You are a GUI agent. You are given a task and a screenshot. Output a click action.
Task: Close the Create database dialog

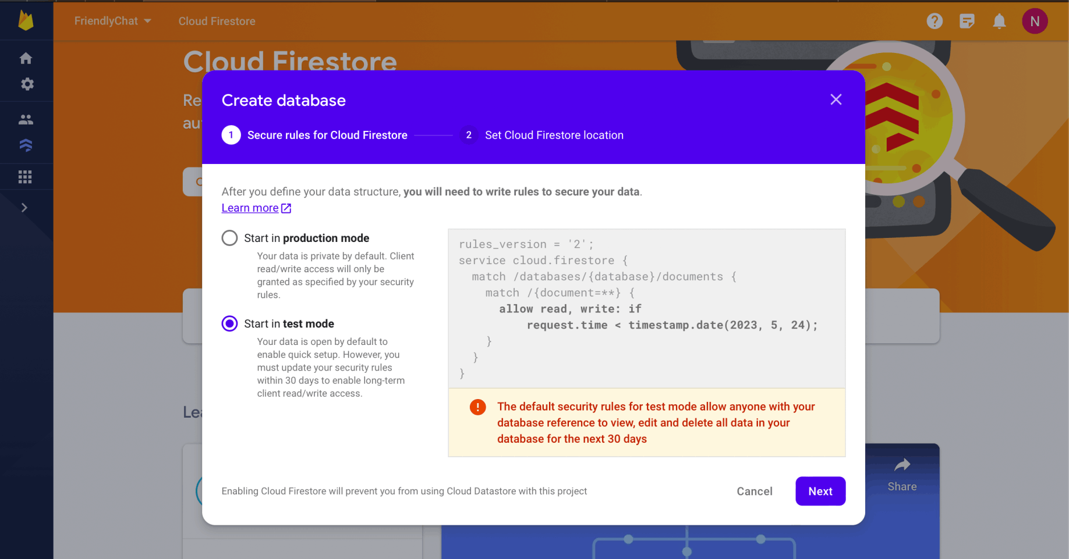[x=836, y=99]
